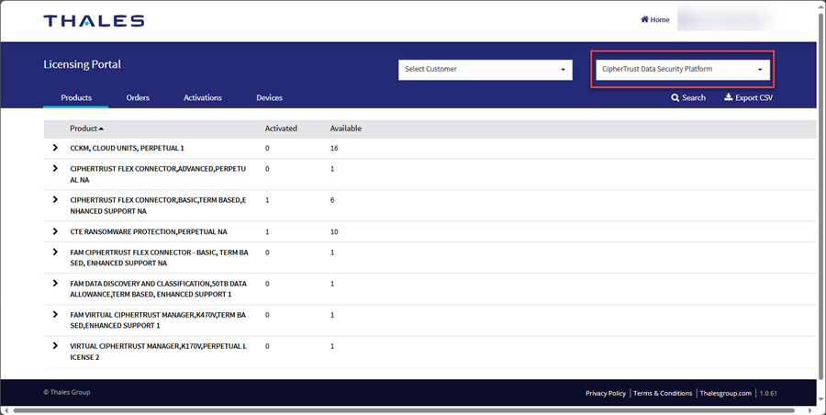Click the Thales logo
826x415 pixels.
coord(94,20)
